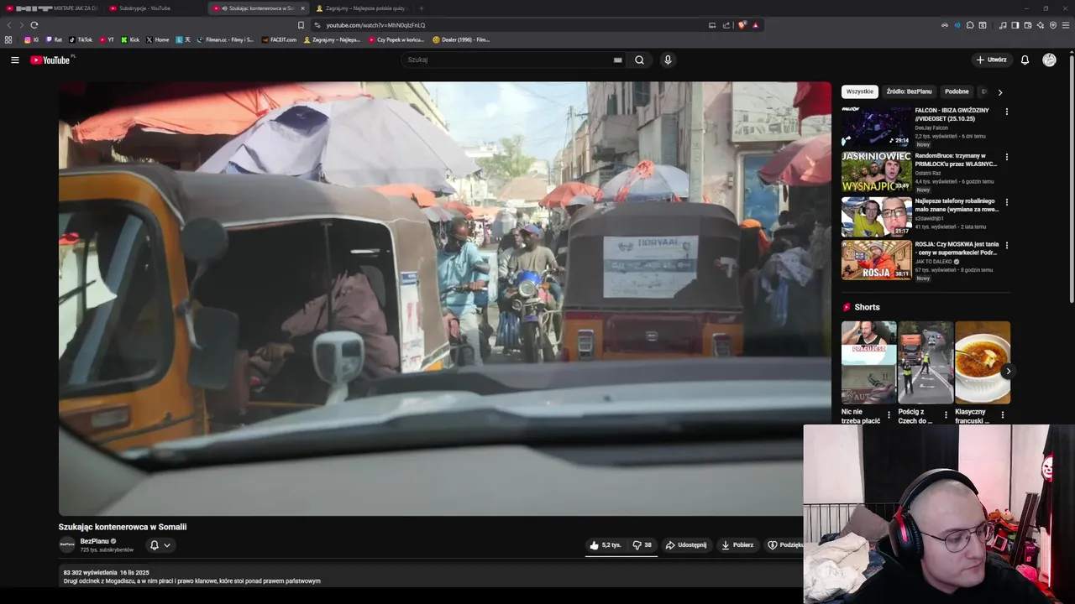Screen dimensions: 1075x604
Task: Expand the video description text
Action: [x=191, y=581]
